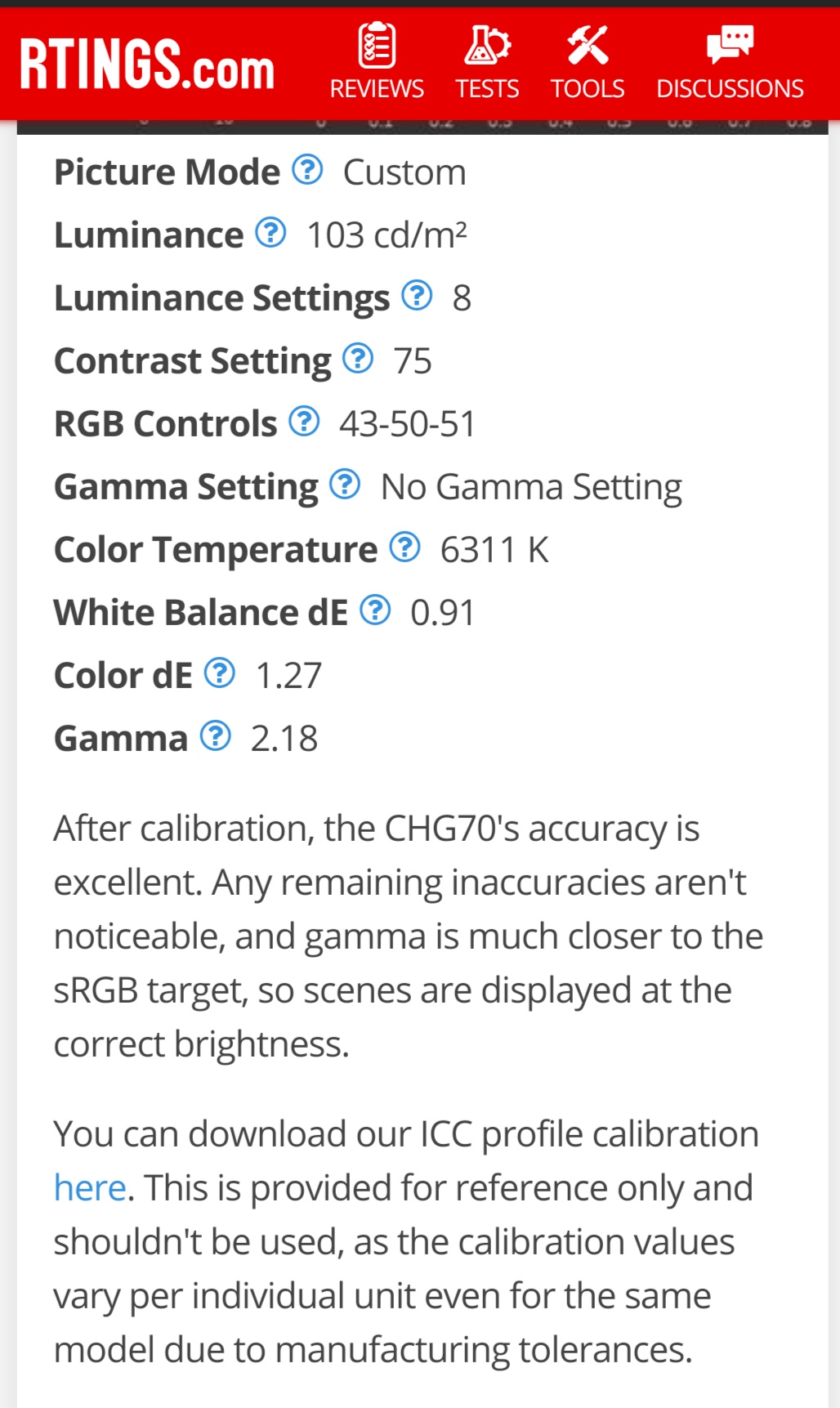Show help for Picture Mode
Screen dimensions: 840x1408
(308, 170)
